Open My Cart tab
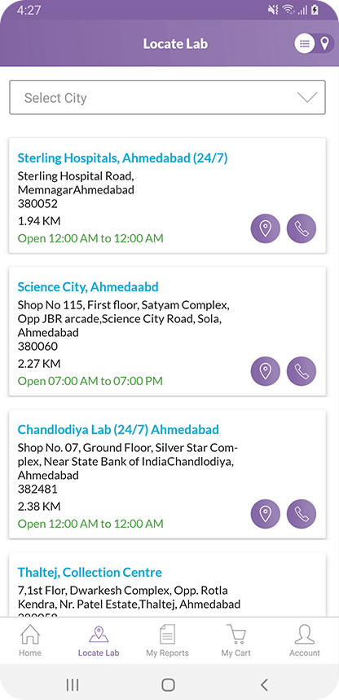This screenshot has height=700, width=339. click(236, 640)
